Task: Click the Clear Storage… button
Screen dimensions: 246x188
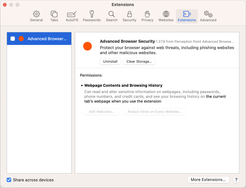Action: [139, 61]
